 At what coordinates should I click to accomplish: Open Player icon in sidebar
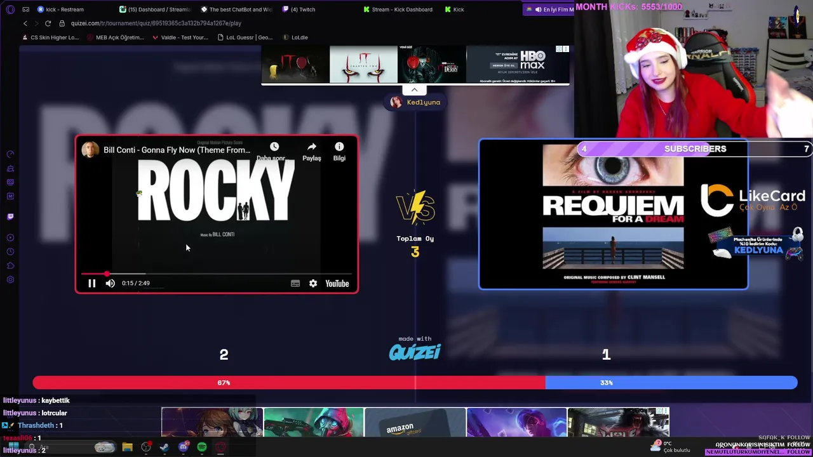pos(10,237)
